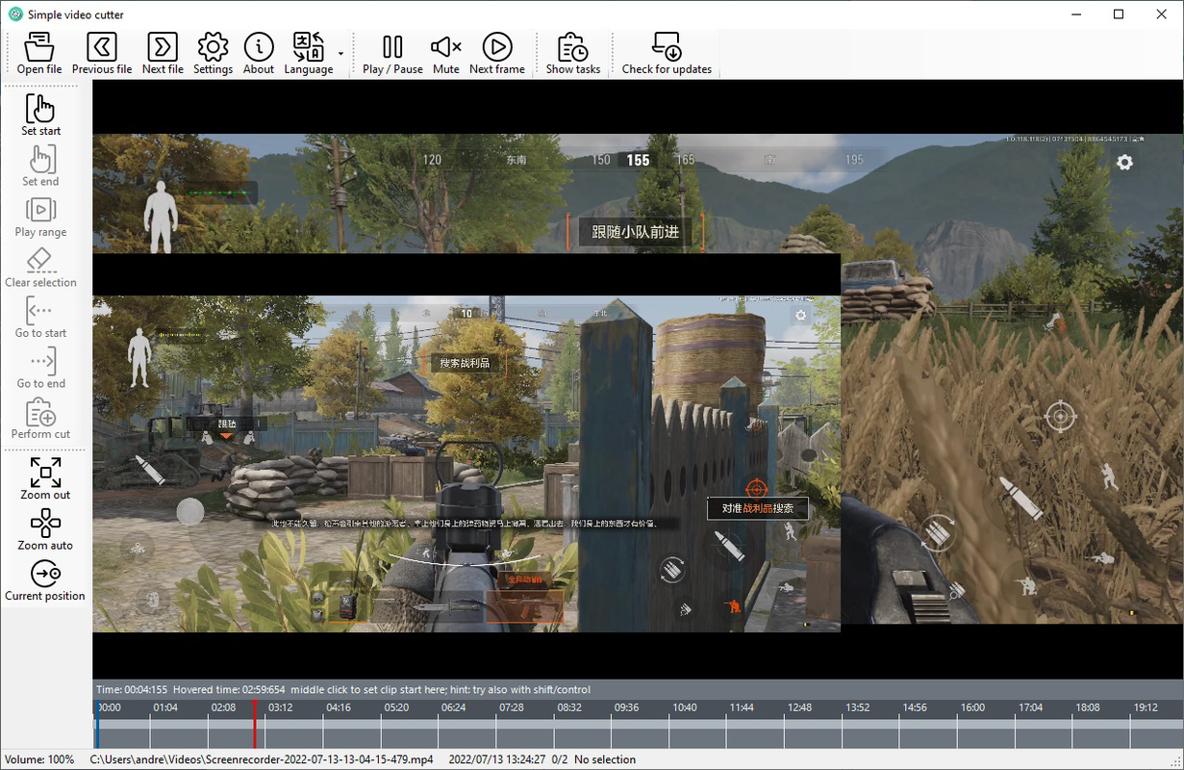Click timeline at 08:32 mark
1184x770 pixels.
pyautogui.click(x=569, y=707)
